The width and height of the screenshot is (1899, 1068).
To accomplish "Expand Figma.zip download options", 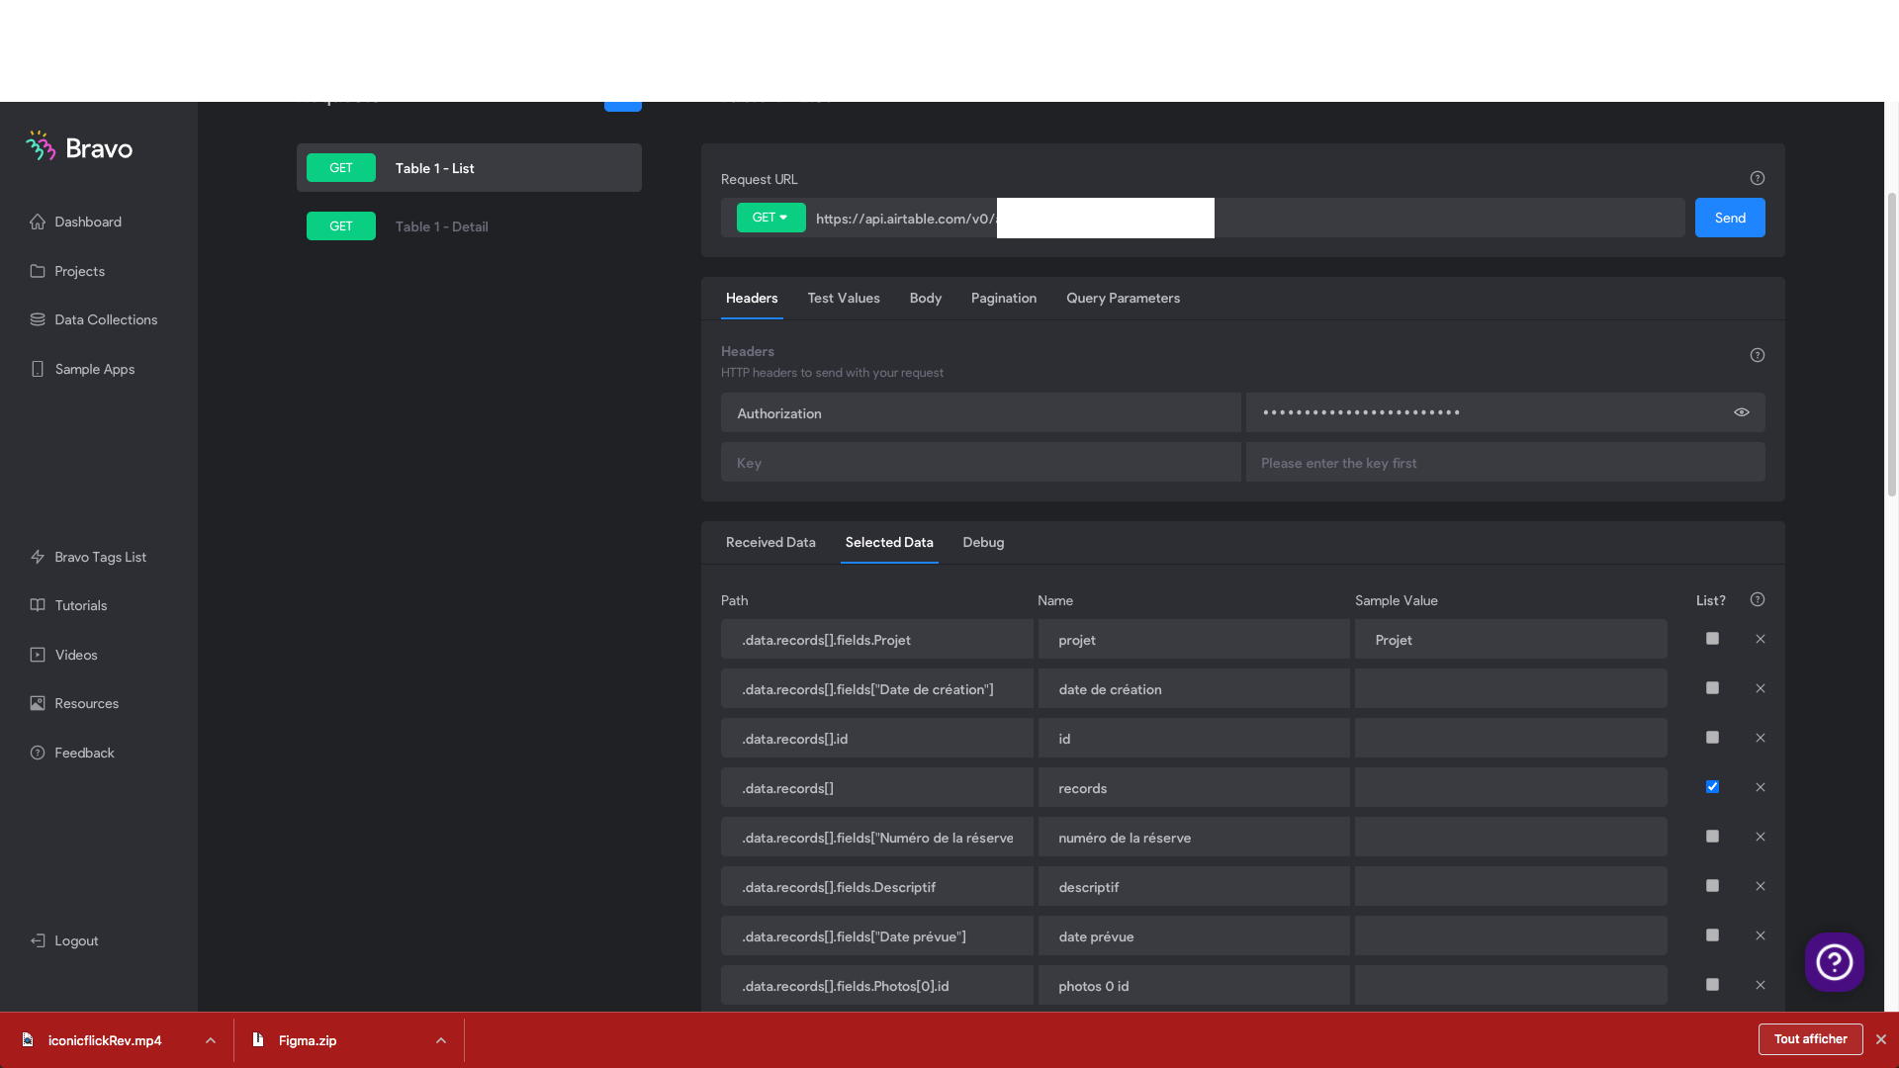I will pos(441,1040).
